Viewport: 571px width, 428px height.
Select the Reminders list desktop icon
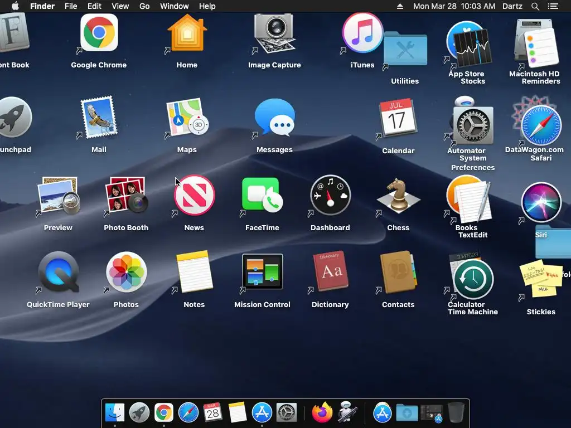click(x=541, y=47)
